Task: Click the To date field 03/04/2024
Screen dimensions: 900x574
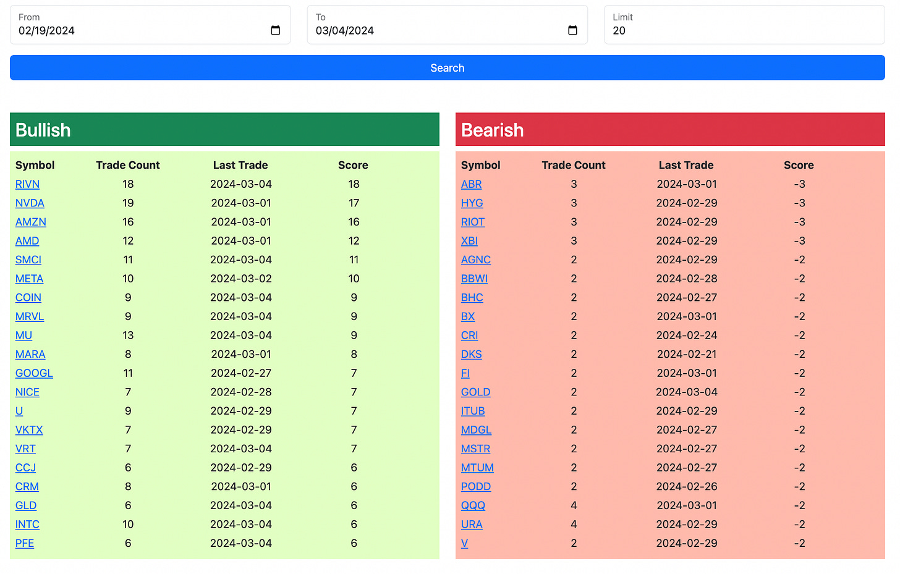Action: point(447,25)
